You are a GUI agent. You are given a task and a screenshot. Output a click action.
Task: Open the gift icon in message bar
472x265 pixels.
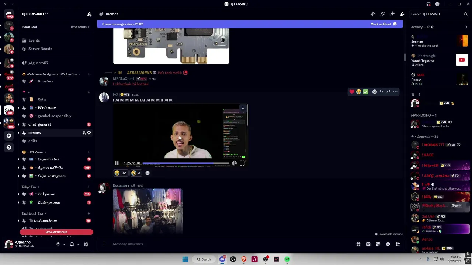pyautogui.click(x=358, y=244)
